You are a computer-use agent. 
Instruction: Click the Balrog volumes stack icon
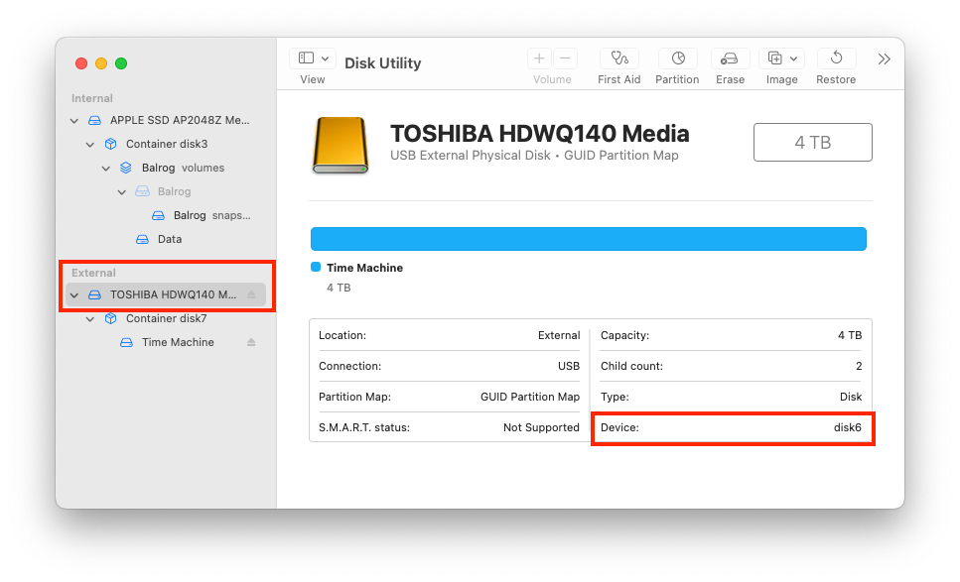(x=125, y=168)
